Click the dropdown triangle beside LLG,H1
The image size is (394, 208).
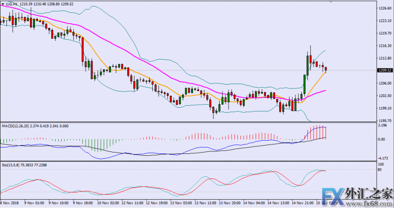click(x=3, y=4)
